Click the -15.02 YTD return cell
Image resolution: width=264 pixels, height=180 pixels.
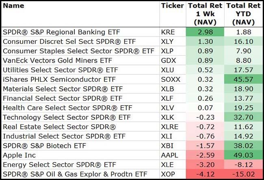(243, 174)
